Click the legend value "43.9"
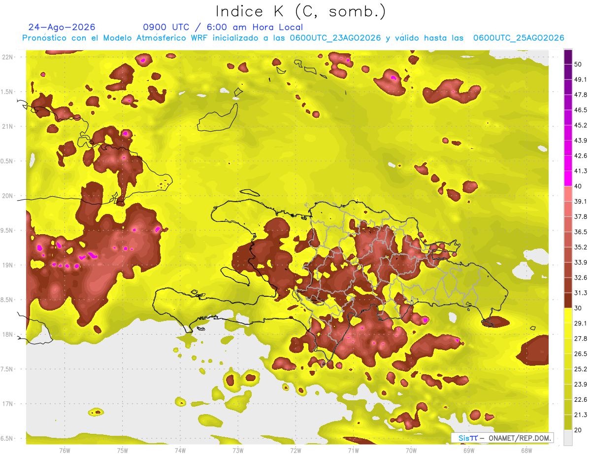Image resolution: width=591 pixels, height=457 pixels. (x=581, y=141)
